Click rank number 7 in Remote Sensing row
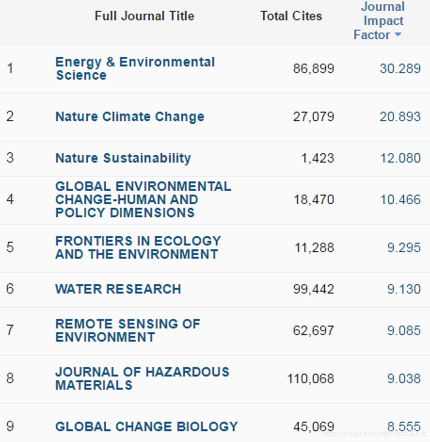The width and height of the screenshot is (430, 442). [x=10, y=330]
